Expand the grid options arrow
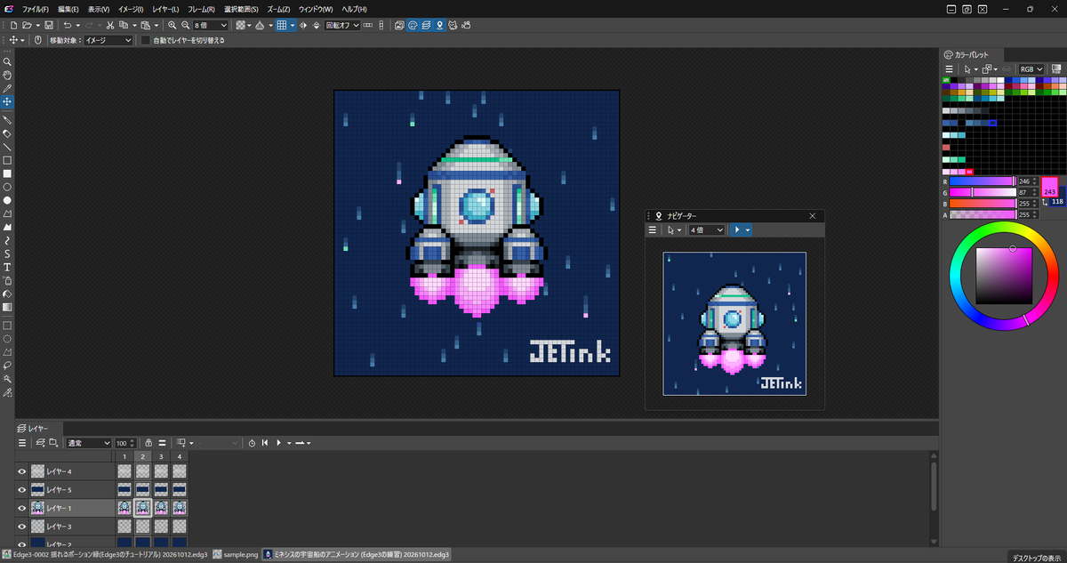This screenshot has height=563, width=1067. [x=293, y=25]
